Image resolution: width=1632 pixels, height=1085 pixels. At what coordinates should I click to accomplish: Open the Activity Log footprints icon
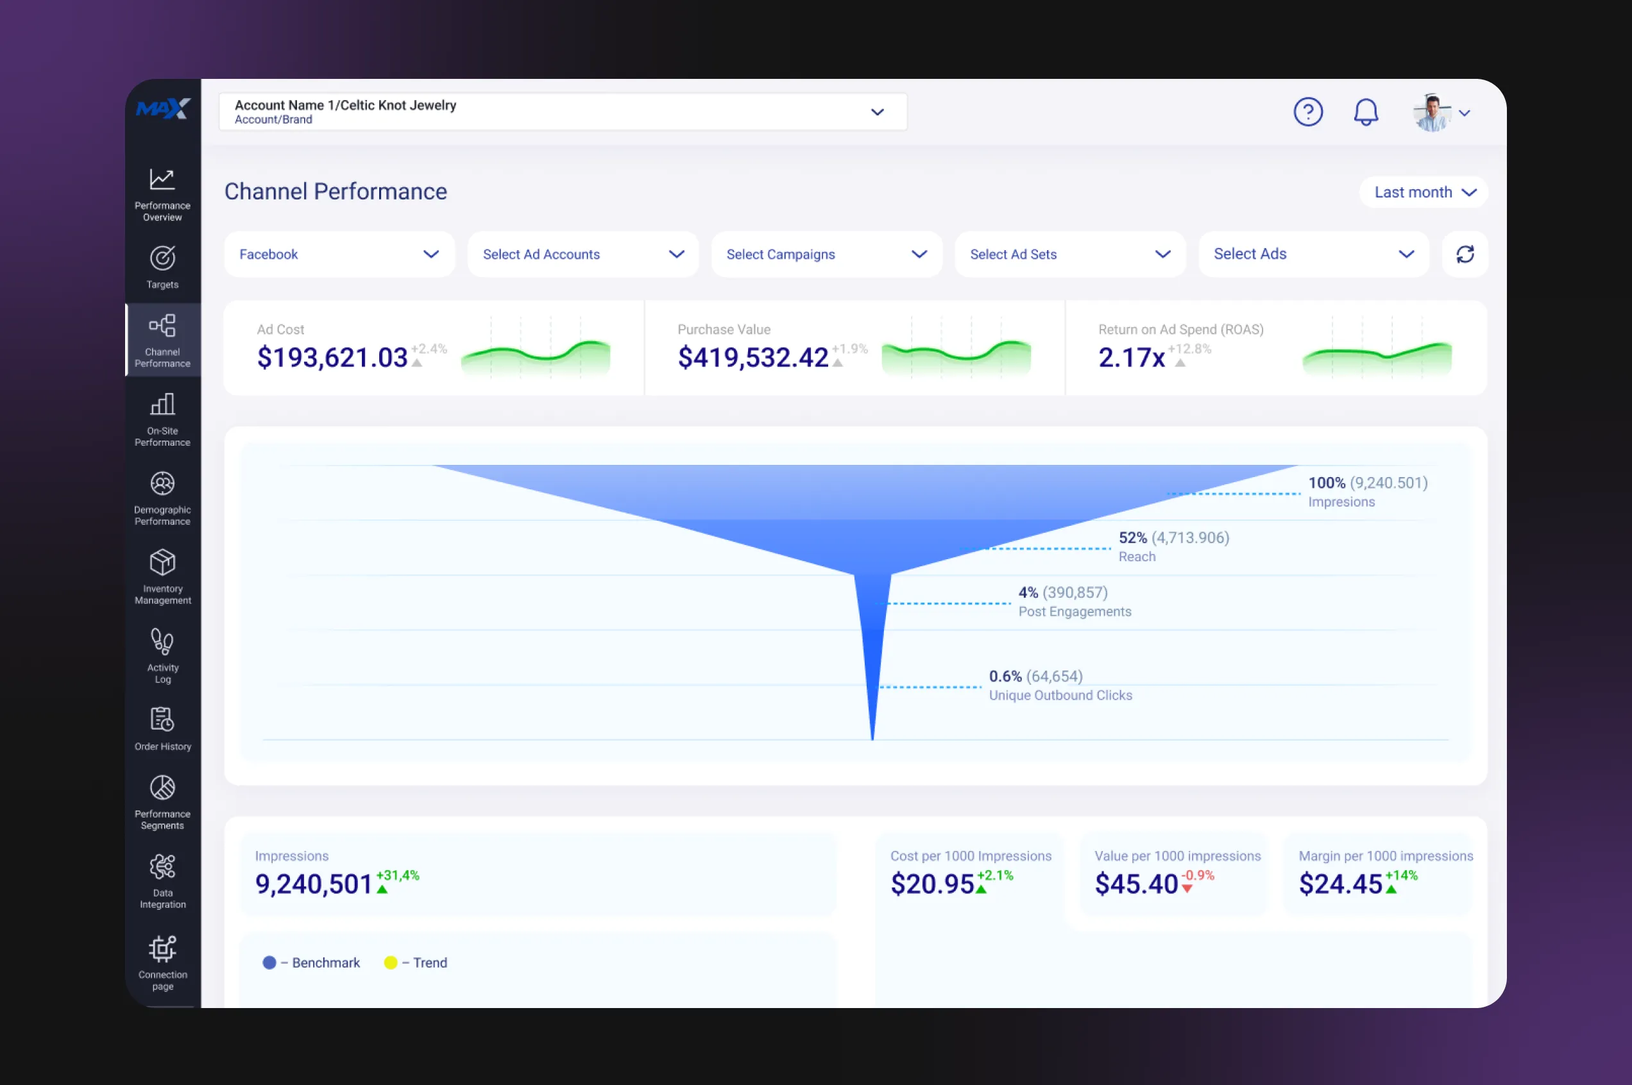point(162,655)
